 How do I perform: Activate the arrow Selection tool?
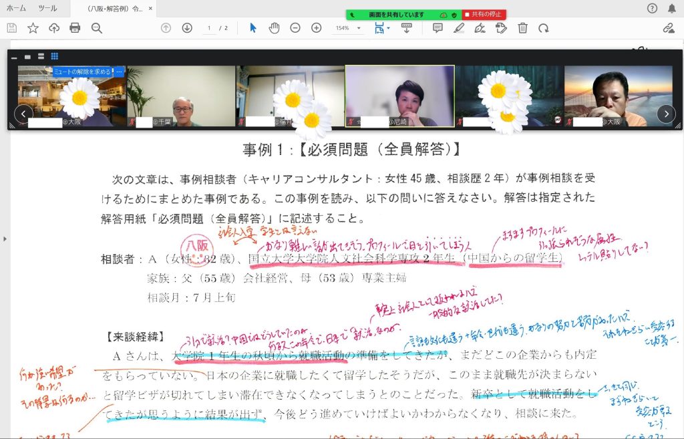pyautogui.click(x=252, y=28)
